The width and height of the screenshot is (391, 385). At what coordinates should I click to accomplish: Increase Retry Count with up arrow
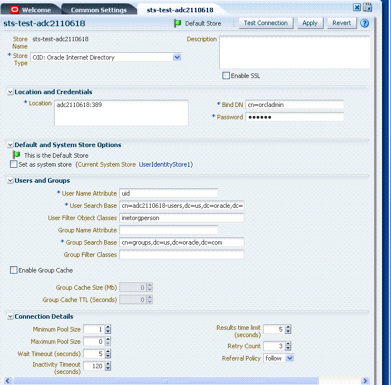click(x=288, y=344)
